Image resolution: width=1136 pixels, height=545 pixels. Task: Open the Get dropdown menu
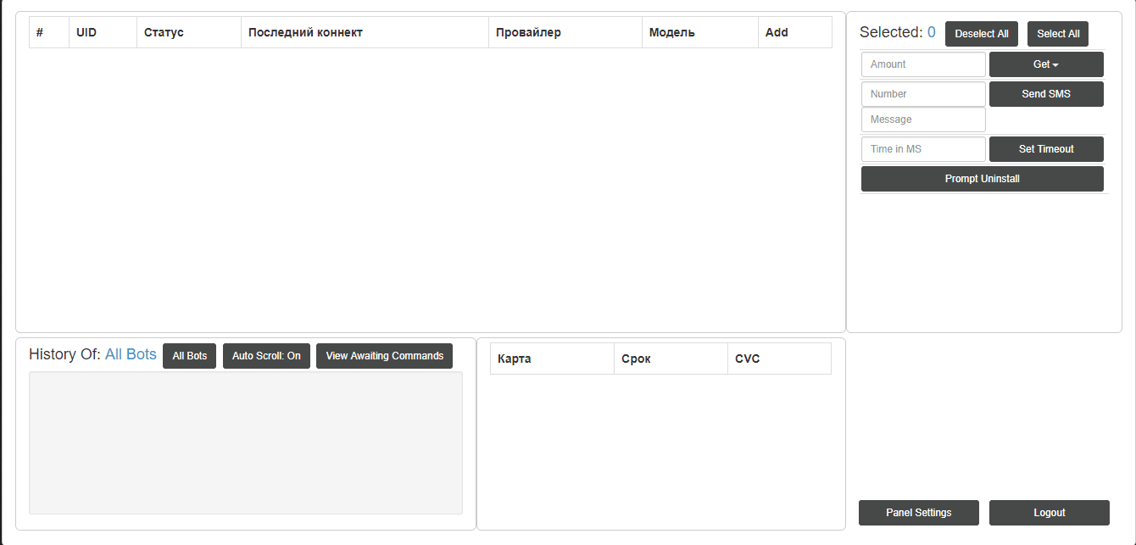click(x=1045, y=64)
